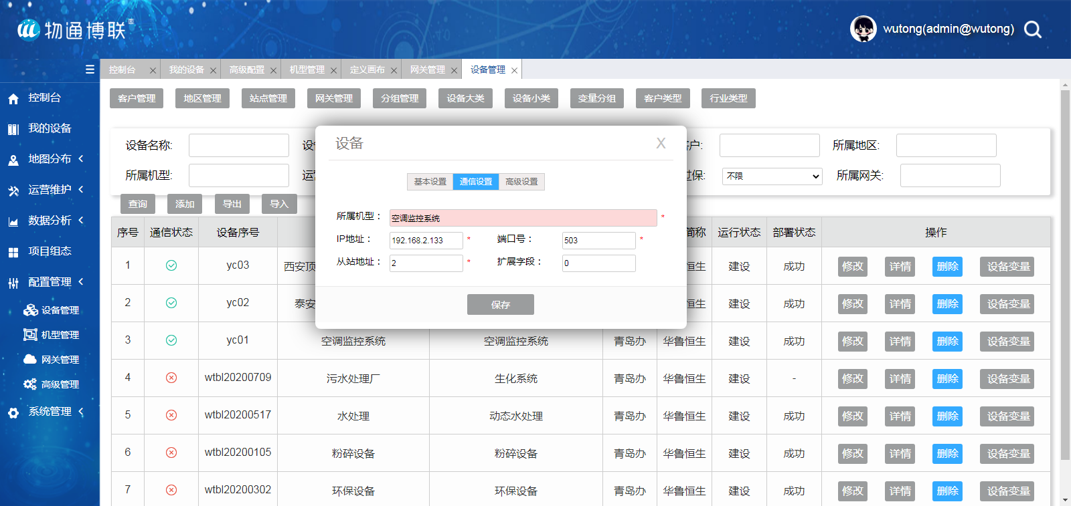
Task: Click the 数据分析 chart icon
Action: (13, 222)
